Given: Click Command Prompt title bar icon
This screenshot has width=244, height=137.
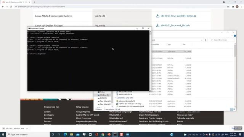Looking at the screenshot, I should coord(29,29).
